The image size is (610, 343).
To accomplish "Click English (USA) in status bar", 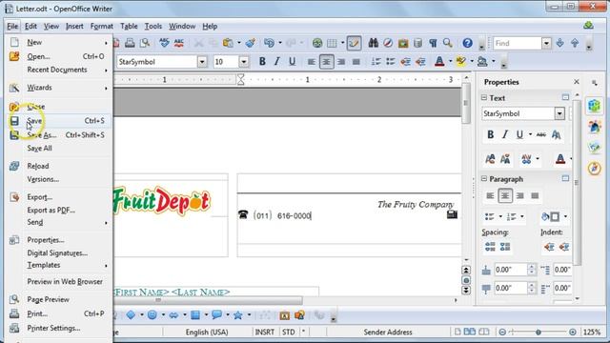I will tap(207, 333).
